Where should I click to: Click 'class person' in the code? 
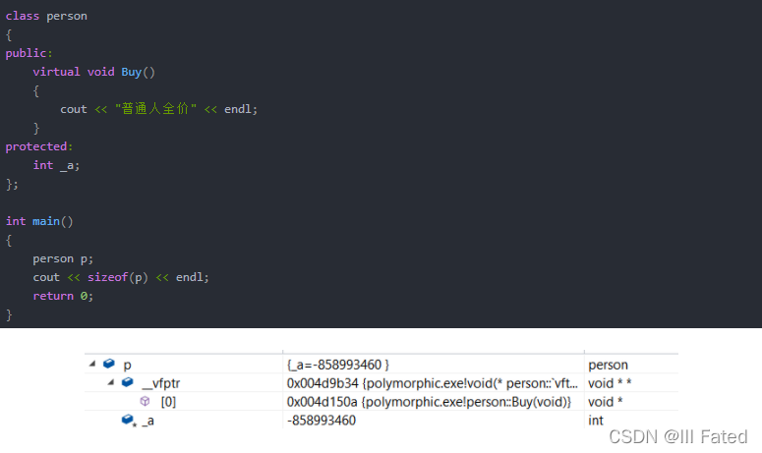(x=46, y=16)
